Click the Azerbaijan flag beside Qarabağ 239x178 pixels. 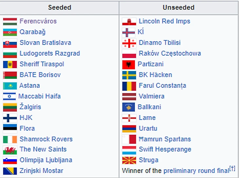[10, 32]
